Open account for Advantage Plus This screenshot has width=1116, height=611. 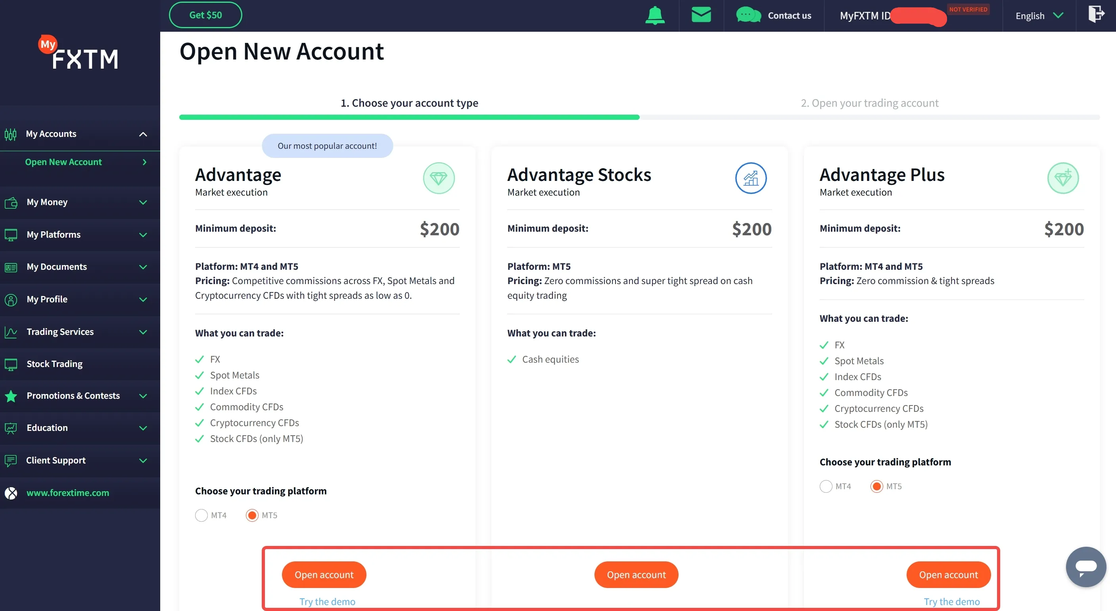click(948, 574)
